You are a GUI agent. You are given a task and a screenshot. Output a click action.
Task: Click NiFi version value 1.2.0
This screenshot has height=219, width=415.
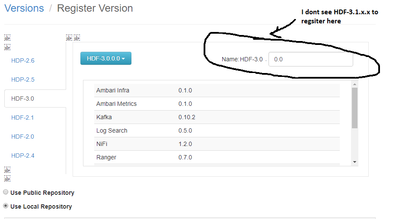[185, 144]
